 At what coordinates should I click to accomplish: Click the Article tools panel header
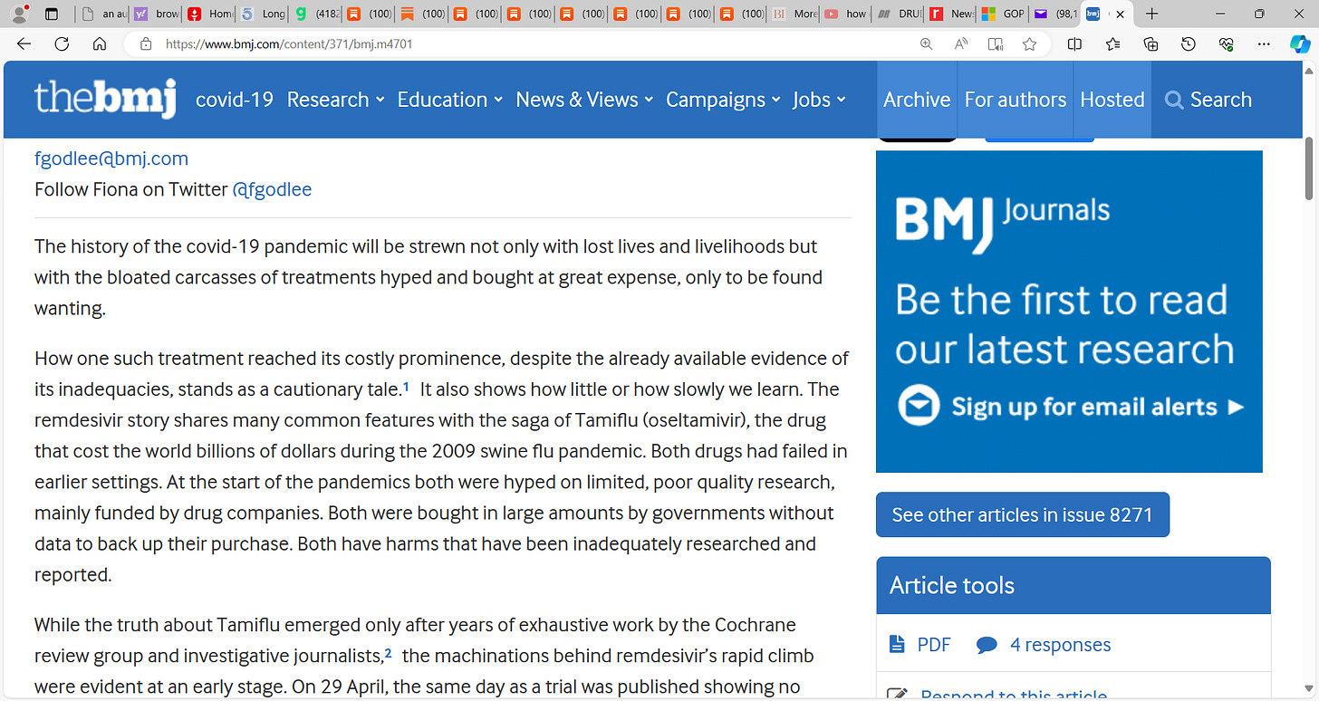pos(1073,585)
